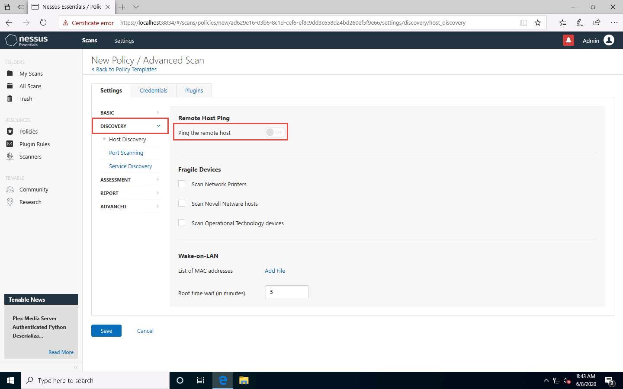623x389 pixels.
Task: Switch to the Credentials tab
Action: (x=153, y=90)
